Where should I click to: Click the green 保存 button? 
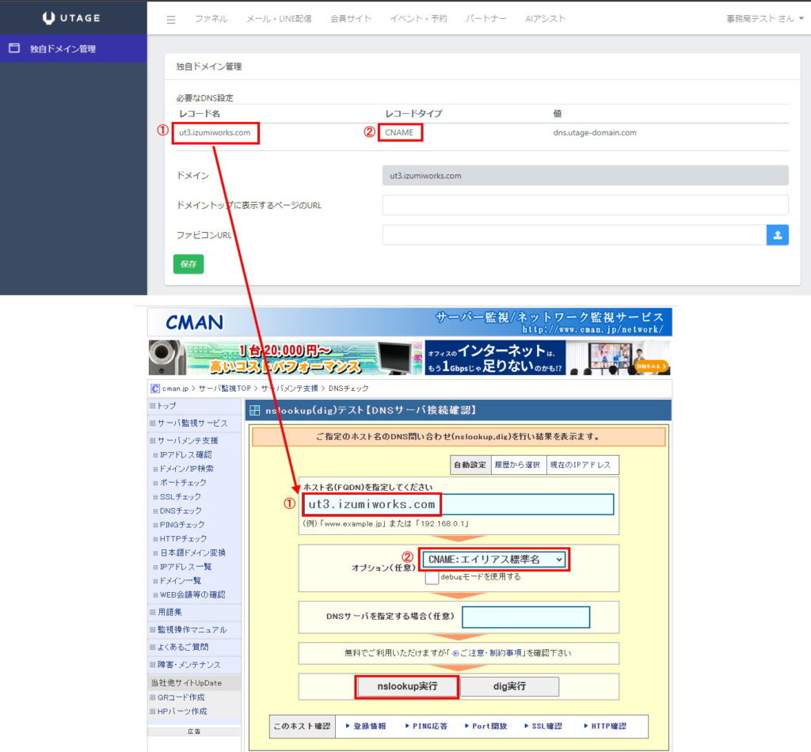click(188, 264)
